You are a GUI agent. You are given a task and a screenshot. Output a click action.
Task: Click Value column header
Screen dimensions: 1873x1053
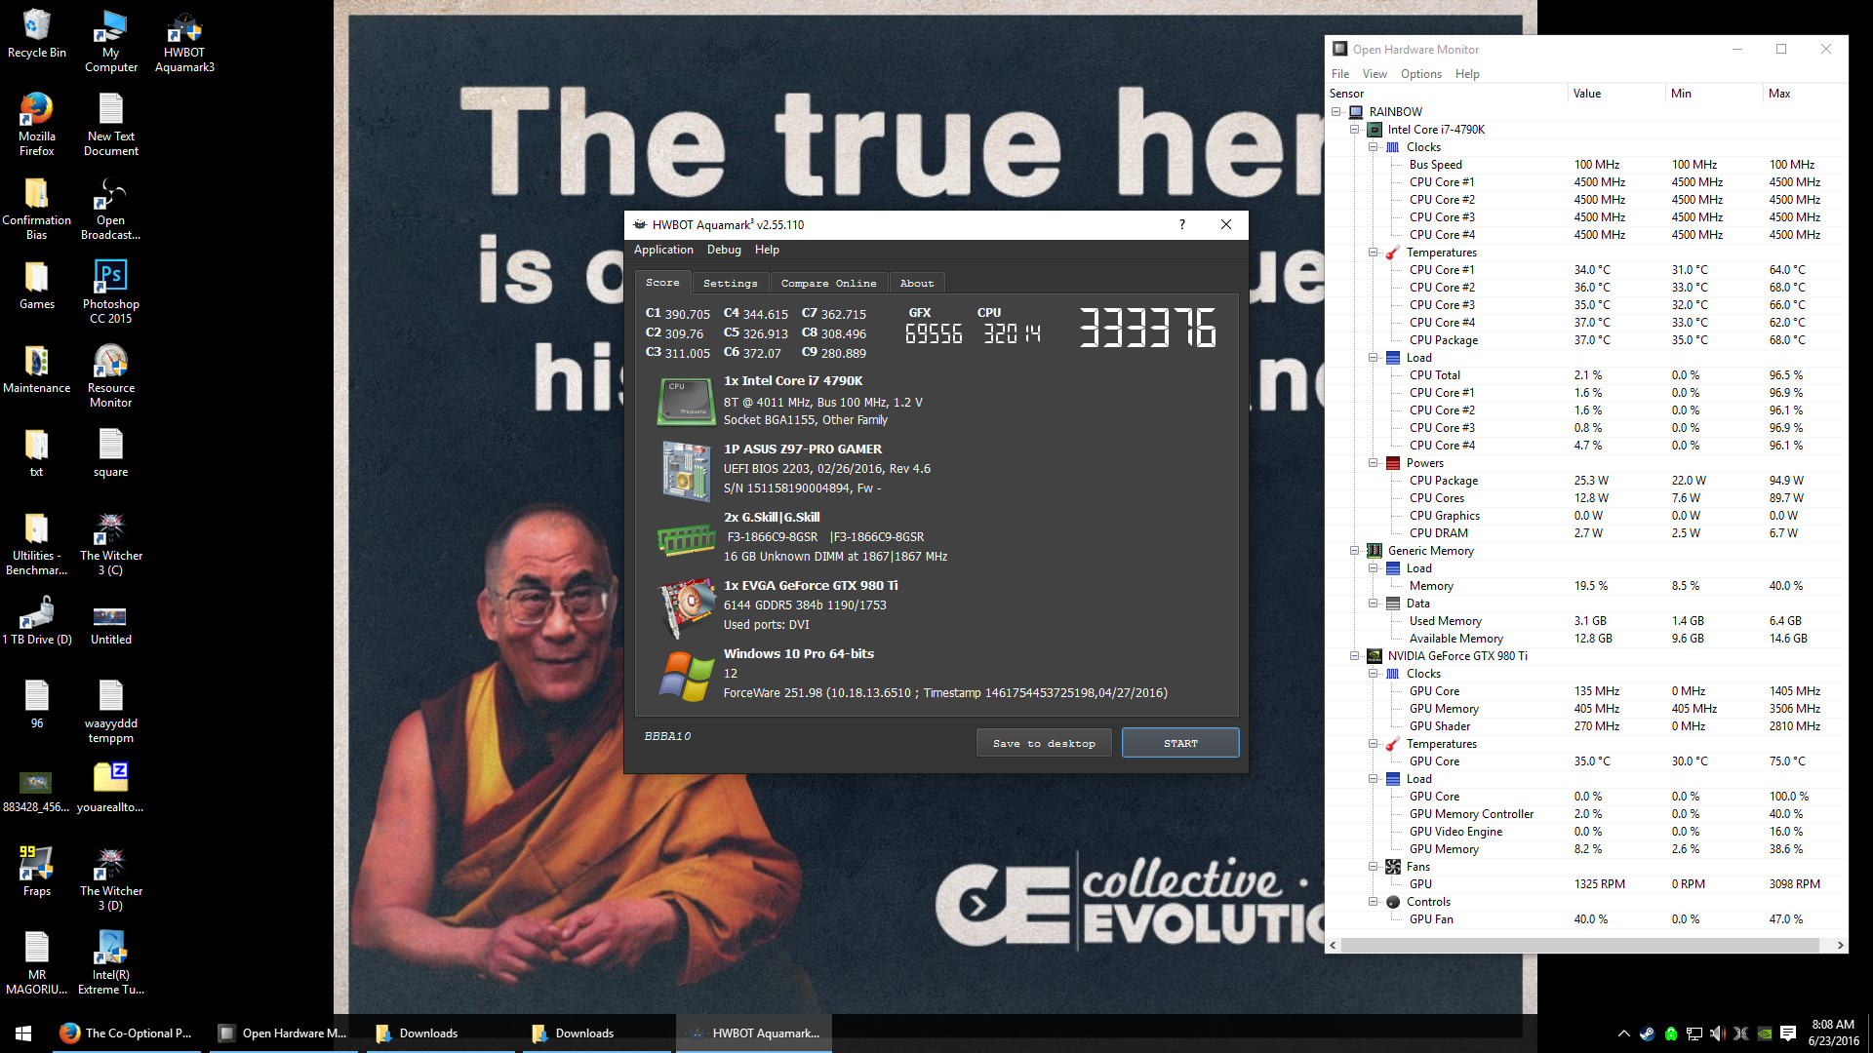click(x=1615, y=94)
